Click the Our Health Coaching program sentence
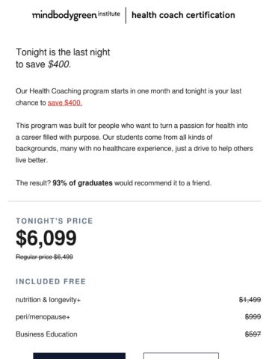 pos(129,96)
